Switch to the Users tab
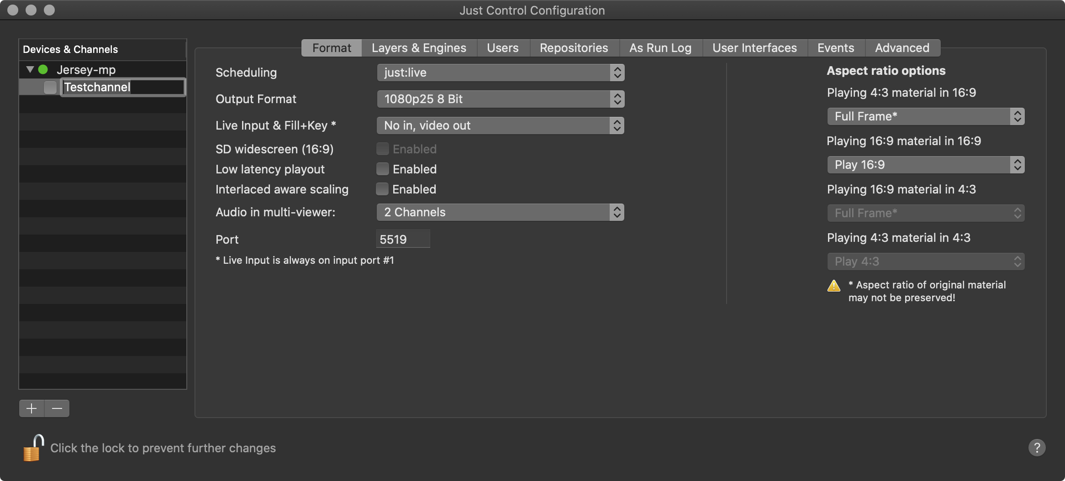The height and width of the screenshot is (481, 1065). (x=503, y=48)
